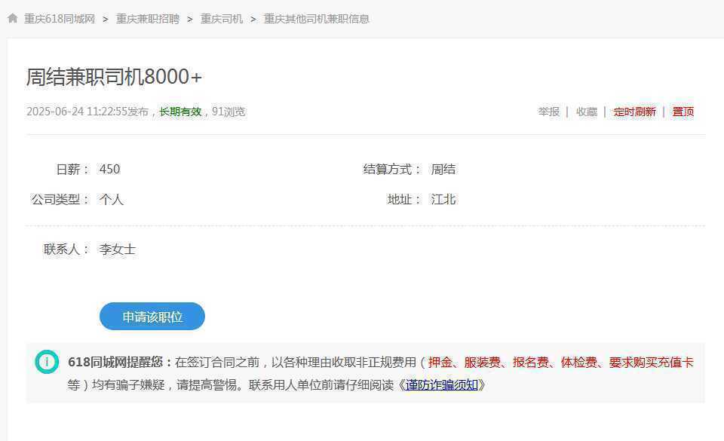Viewport: 724px width, 441px height.
Task: Click the 日薪： field label
Action: point(73,170)
